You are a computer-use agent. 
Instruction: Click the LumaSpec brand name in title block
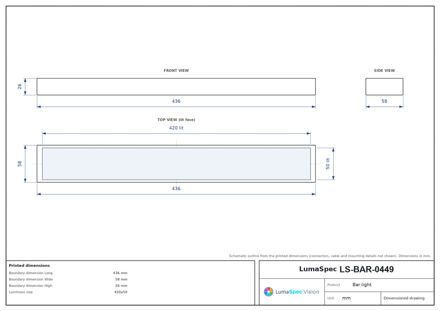(x=318, y=269)
